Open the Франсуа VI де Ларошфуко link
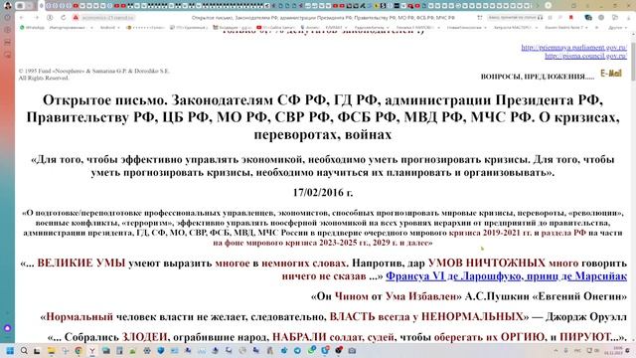 tap(506, 276)
